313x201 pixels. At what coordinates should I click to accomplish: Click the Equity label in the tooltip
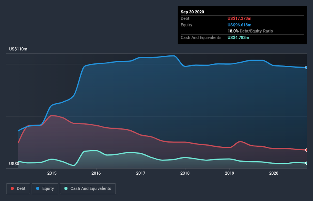point(186,25)
